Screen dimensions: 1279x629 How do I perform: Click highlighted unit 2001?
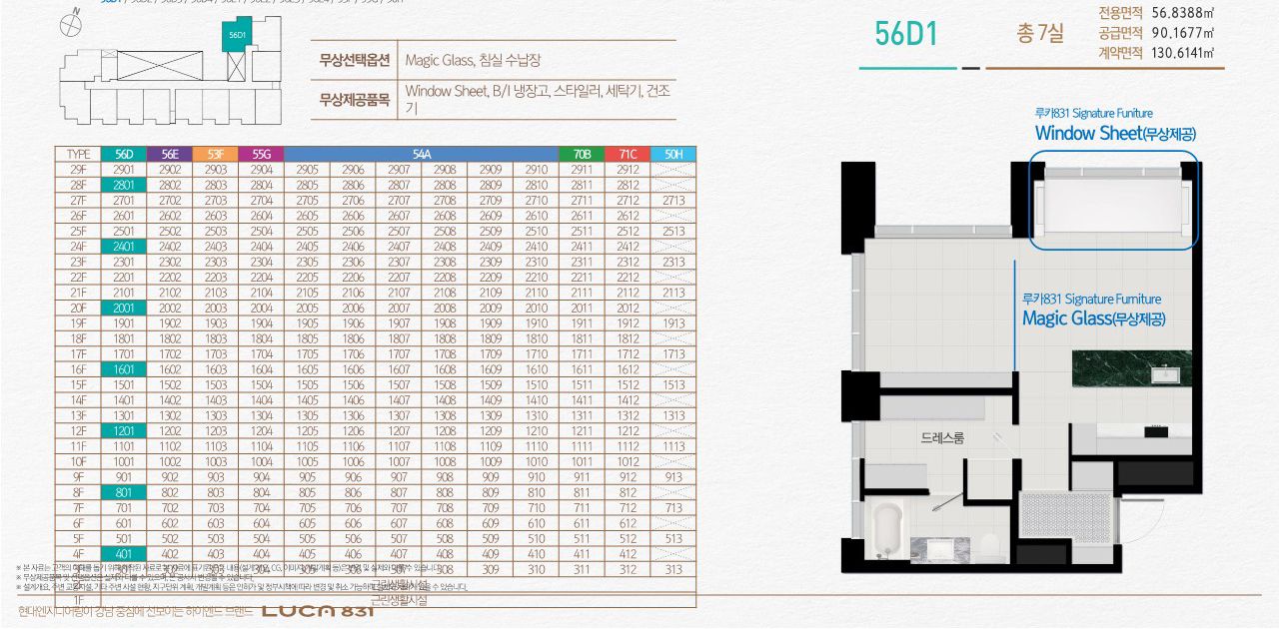pyautogui.click(x=124, y=309)
